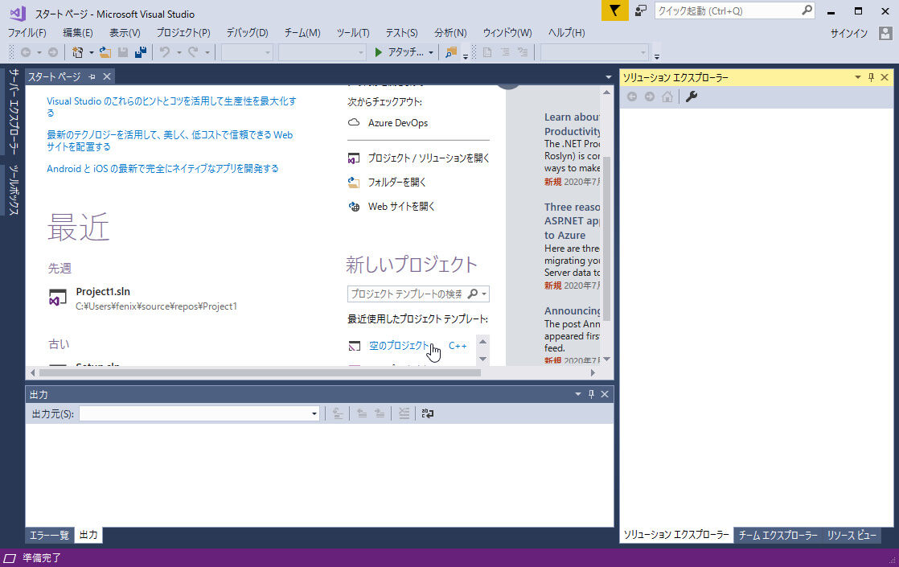This screenshot has height=567, width=899.
Task: Click the notifications flag icon in title bar
Action: click(x=614, y=11)
